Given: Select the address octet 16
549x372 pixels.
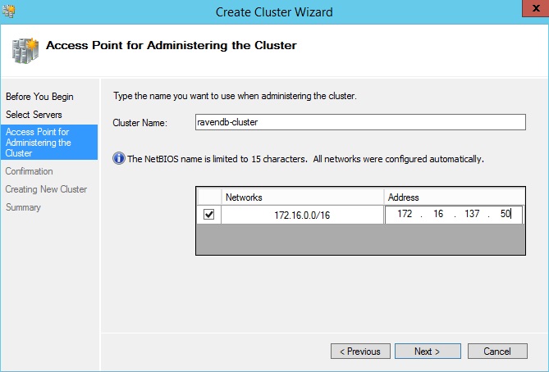Looking at the screenshot, I should (x=438, y=214).
